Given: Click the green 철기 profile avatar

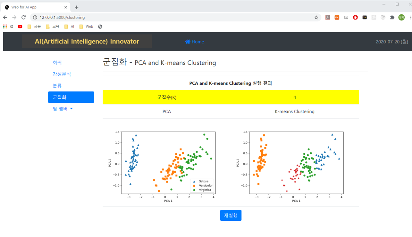Looking at the screenshot, I should pyautogui.click(x=401, y=17).
